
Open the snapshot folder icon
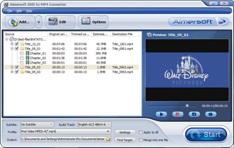[211, 114]
